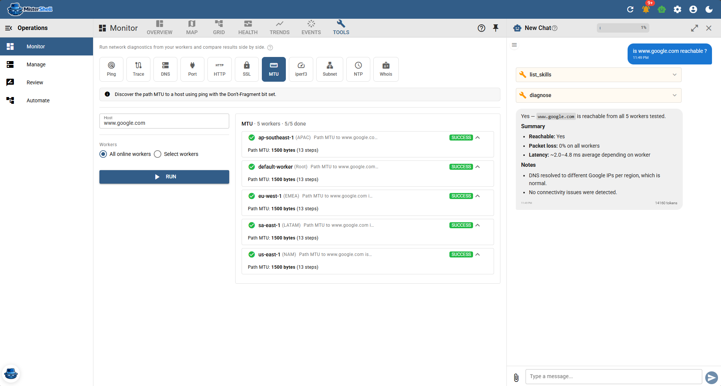721x386 pixels.
Task: Go to Automate in the sidebar
Action: (47, 100)
